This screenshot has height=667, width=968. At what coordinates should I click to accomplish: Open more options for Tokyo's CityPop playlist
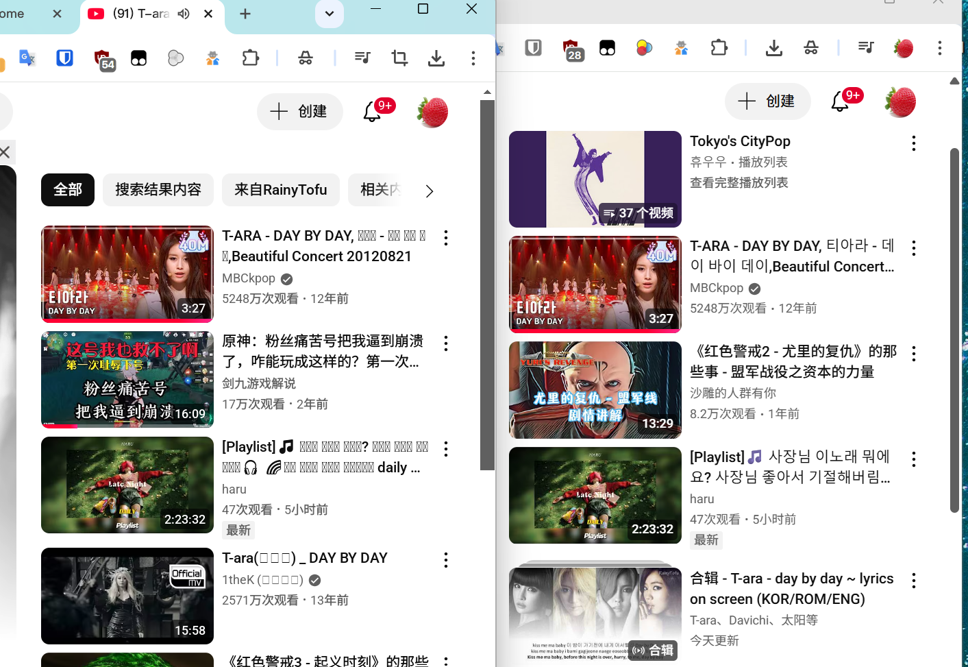point(914,143)
